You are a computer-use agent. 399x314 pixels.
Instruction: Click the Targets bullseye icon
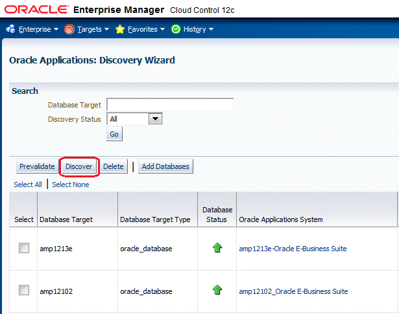click(x=69, y=29)
